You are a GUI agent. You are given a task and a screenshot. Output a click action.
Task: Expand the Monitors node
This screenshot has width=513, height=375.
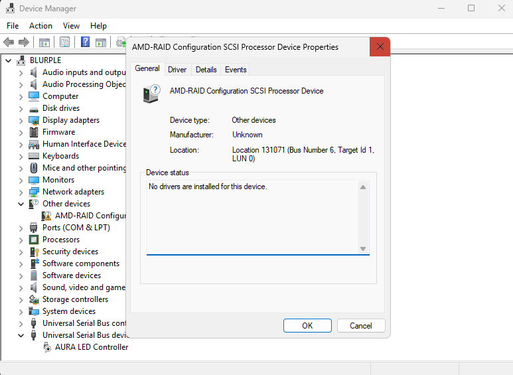[x=21, y=181]
